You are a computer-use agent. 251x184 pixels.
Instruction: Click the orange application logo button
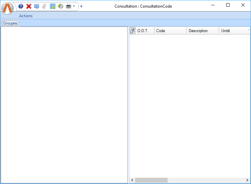click(x=8, y=8)
